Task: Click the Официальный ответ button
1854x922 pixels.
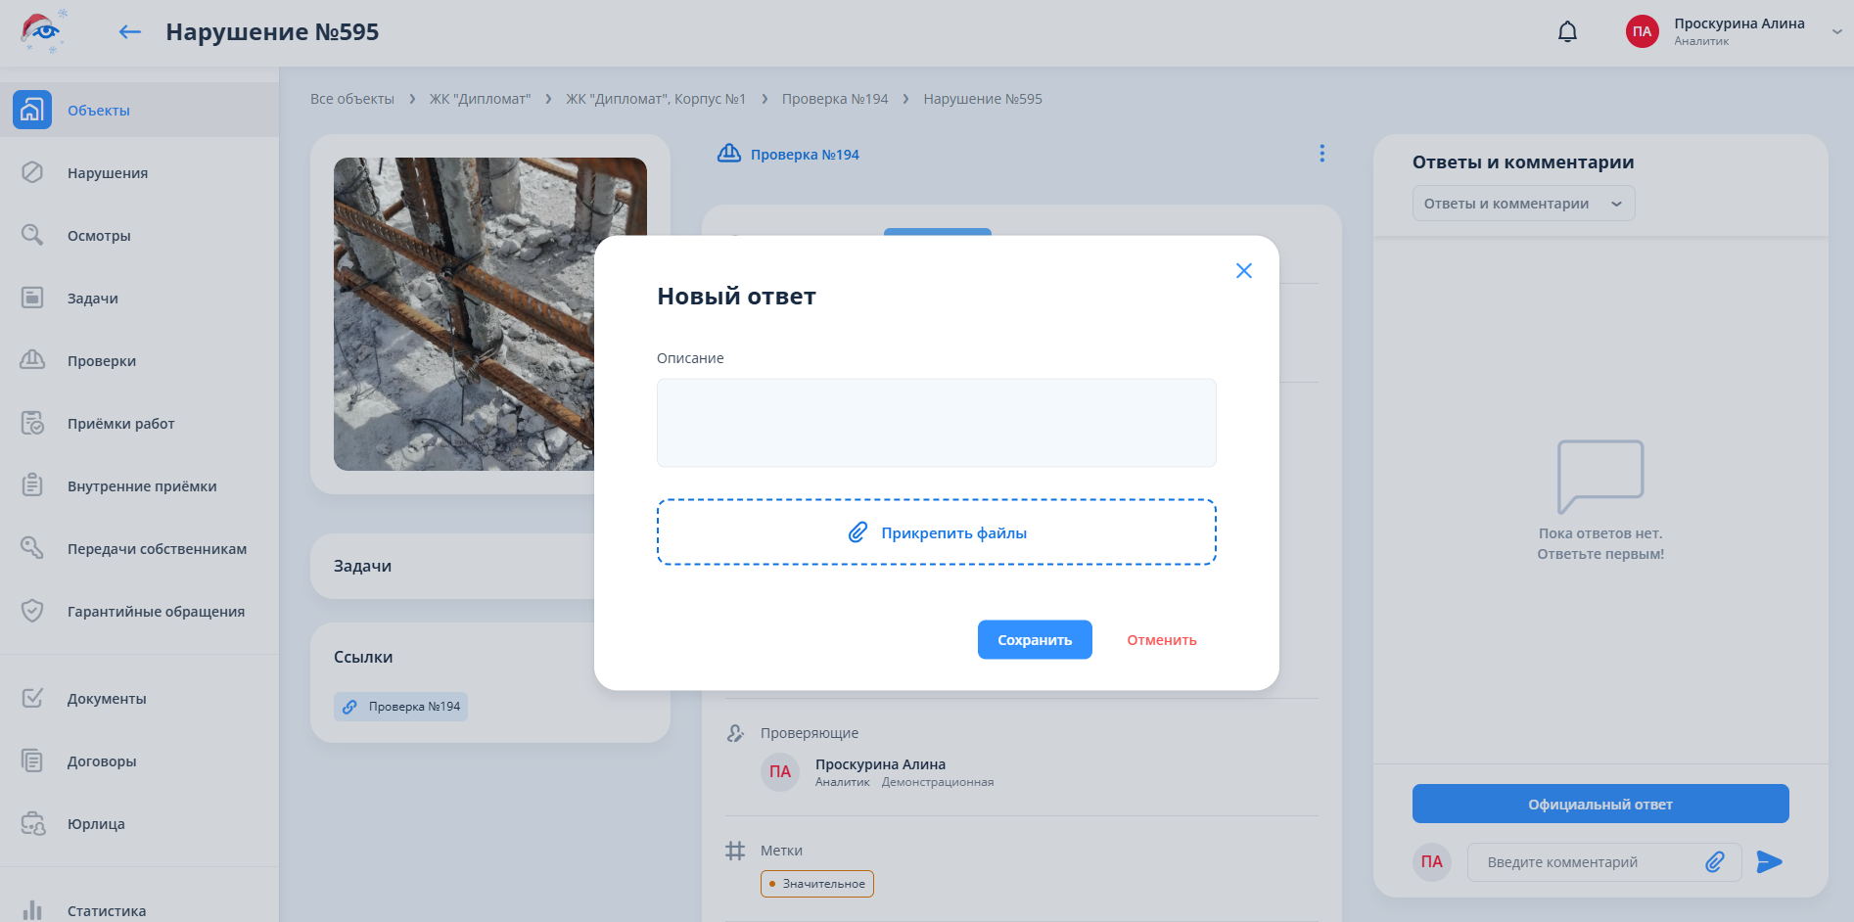Action: coord(1599,804)
